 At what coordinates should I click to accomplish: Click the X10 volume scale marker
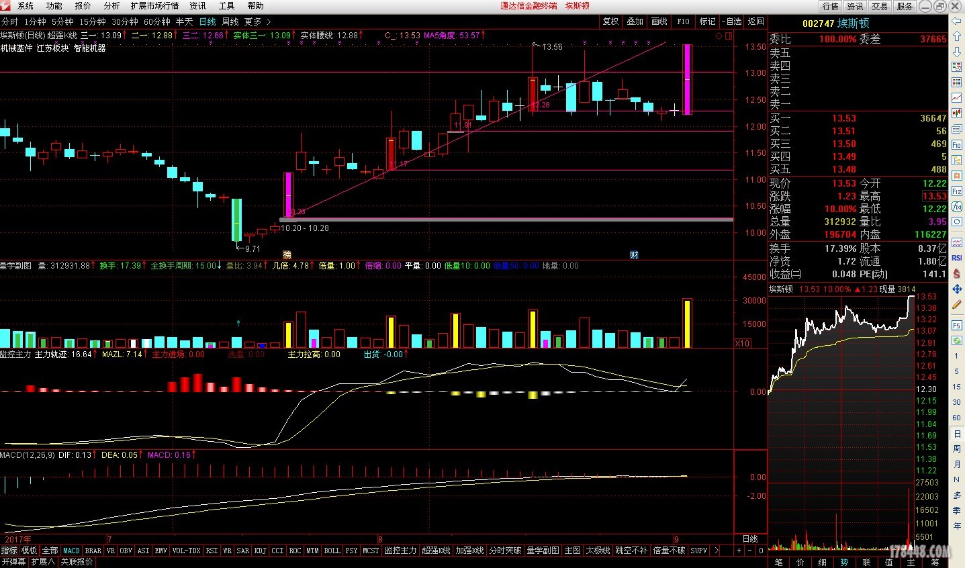[x=742, y=343]
